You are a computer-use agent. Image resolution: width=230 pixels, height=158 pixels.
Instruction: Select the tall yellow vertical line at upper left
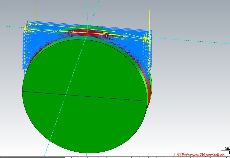pos(36,15)
